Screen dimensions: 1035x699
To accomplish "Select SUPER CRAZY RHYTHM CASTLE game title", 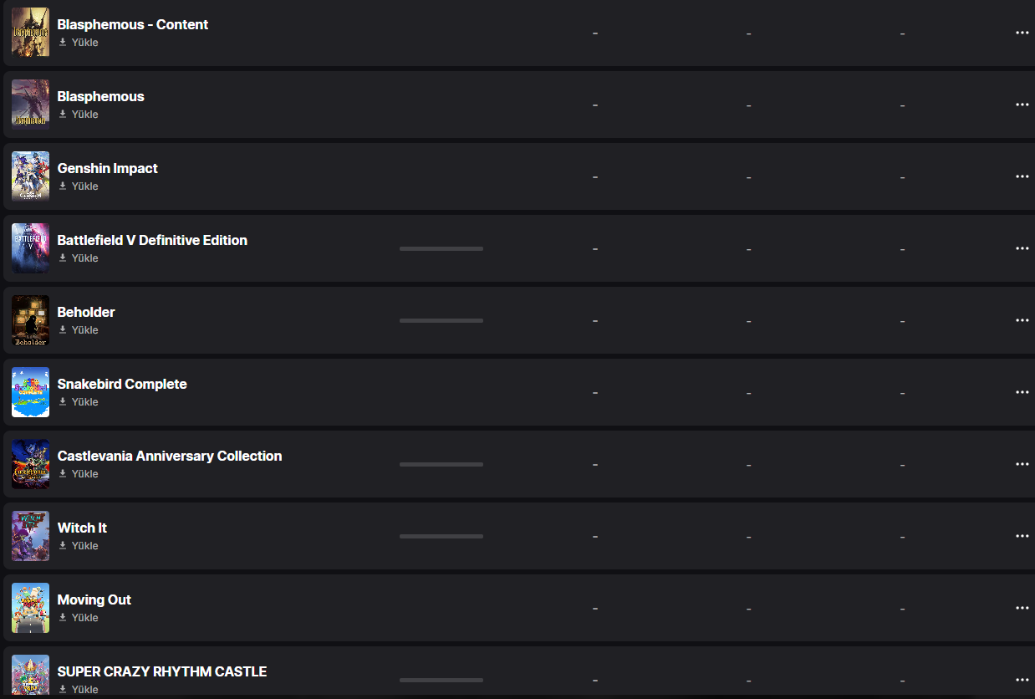I will coord(162,672).
